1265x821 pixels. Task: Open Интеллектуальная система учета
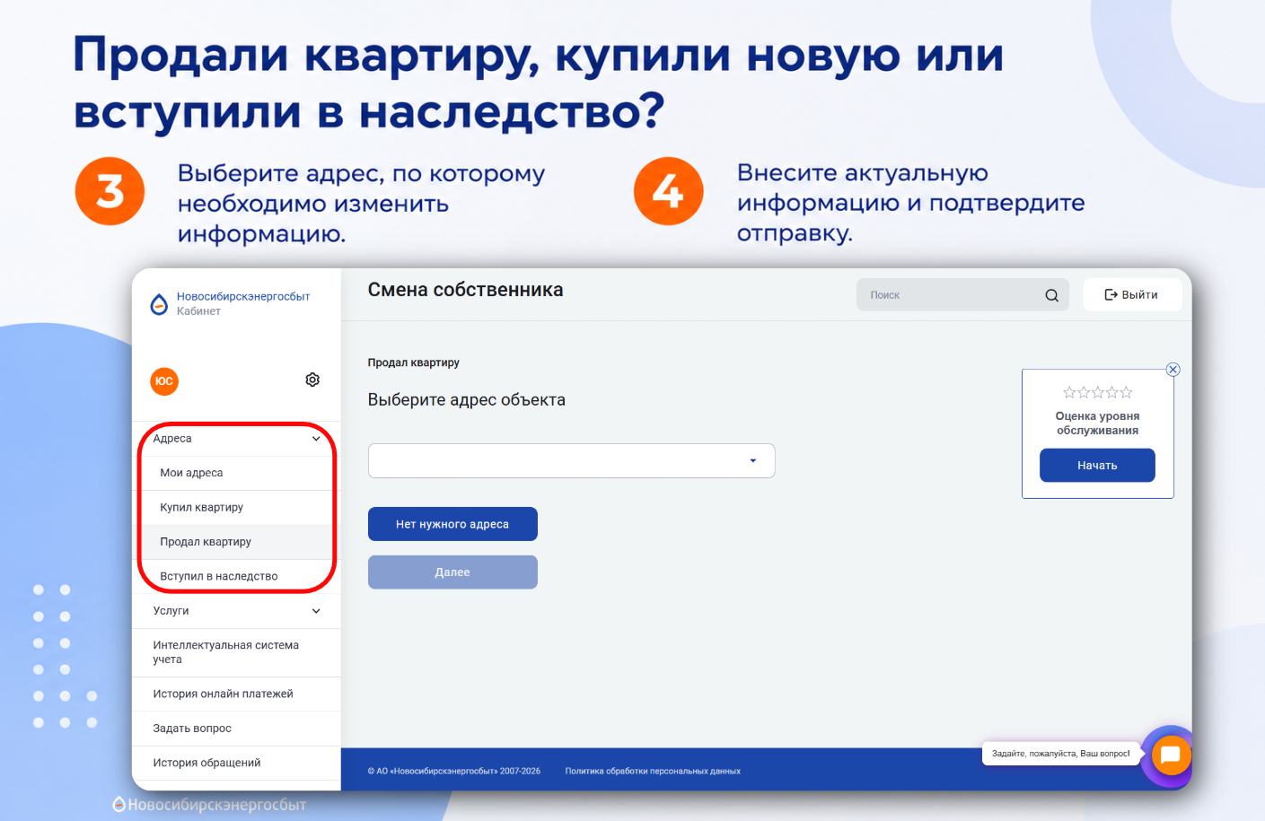(236, 652)
